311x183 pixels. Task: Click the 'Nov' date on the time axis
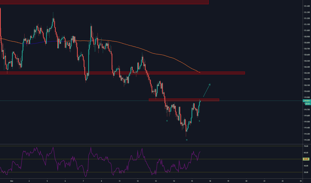coord(12,181)
